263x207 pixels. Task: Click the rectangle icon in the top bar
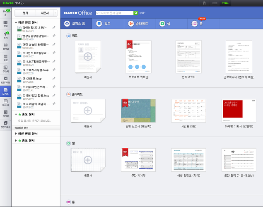(x=215, y=3)
